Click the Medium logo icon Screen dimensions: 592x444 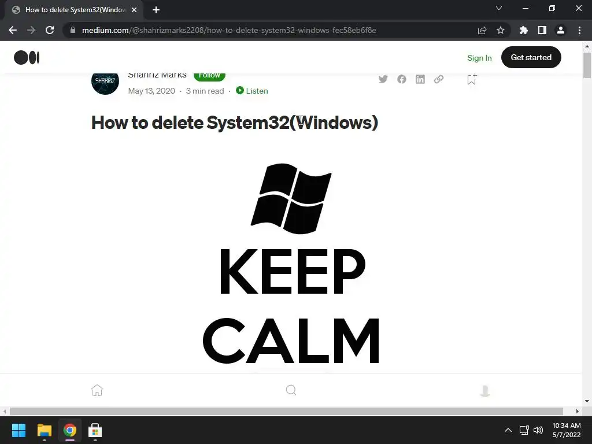coord(27,57)
